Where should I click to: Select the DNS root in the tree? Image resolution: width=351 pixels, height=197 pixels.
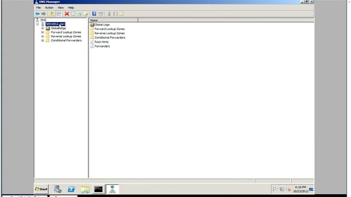pyautogui.click(x=43, y=20)
